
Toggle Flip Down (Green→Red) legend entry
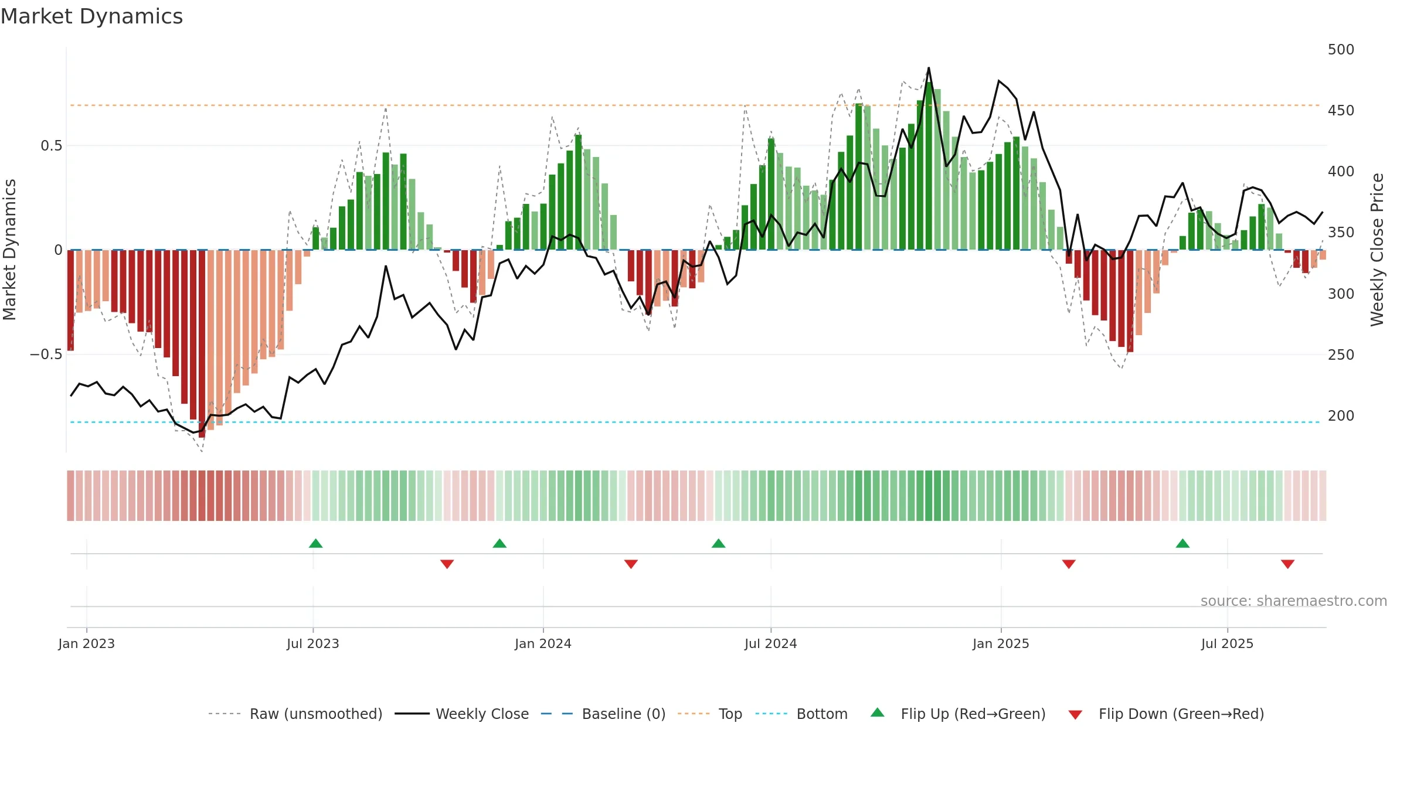1166,714
